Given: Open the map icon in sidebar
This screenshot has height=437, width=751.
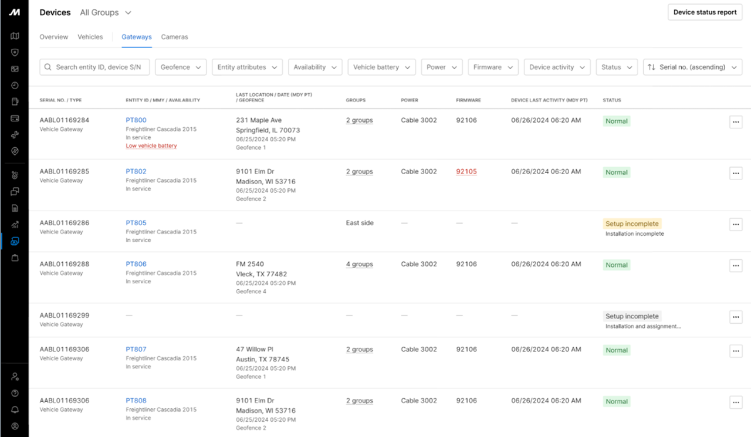Looking at the screenshot, I should 15,36.
